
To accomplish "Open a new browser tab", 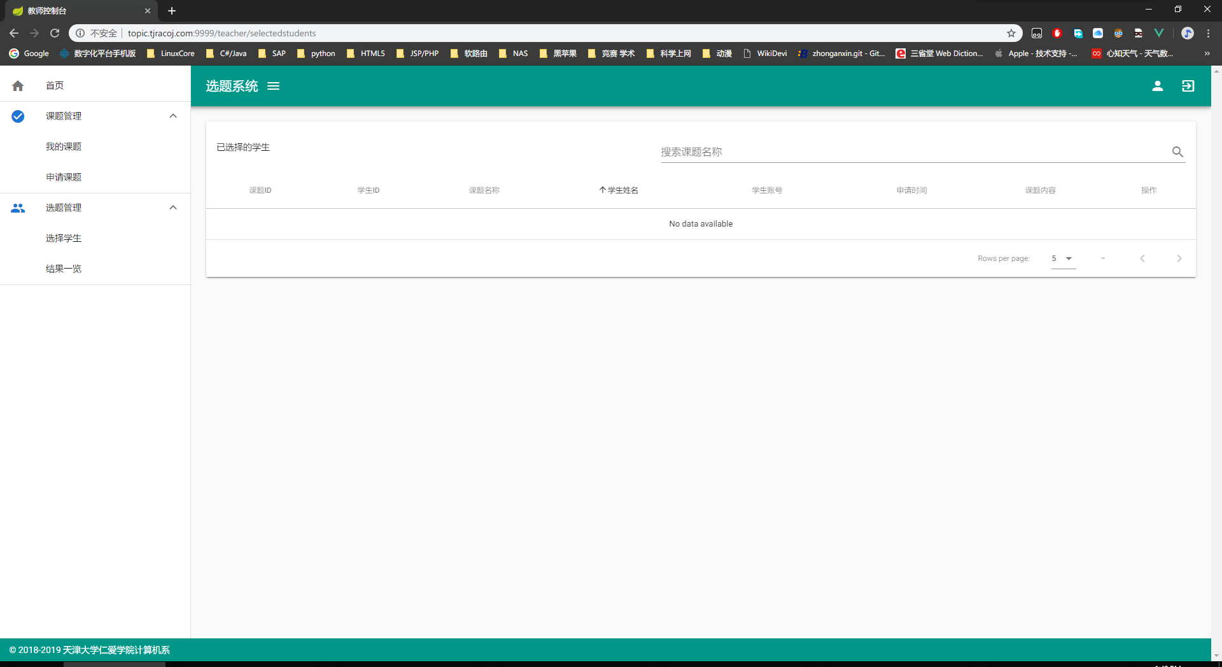I will (172, 11).
